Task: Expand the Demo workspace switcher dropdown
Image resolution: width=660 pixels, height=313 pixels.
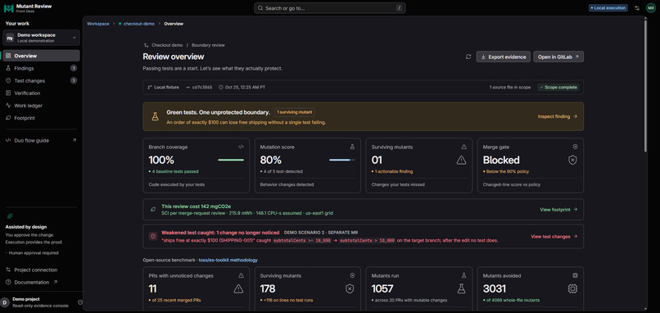Action: click(41, 38)
